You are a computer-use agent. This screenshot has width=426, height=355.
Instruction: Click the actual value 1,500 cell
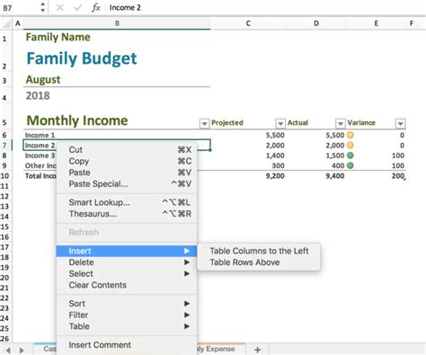point(316,155)
